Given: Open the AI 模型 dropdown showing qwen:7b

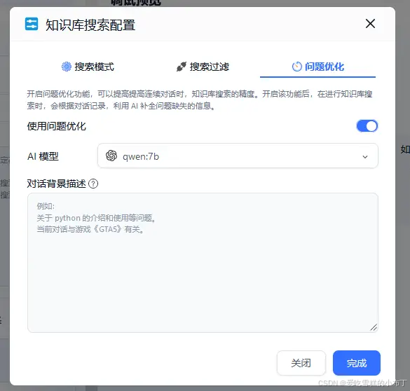Looking at the screenshot, I should pos(238,156).
